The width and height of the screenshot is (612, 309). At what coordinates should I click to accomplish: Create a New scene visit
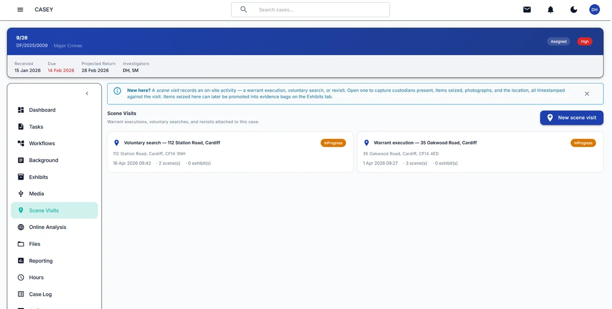pyautogui.click(x=572, y=118)
